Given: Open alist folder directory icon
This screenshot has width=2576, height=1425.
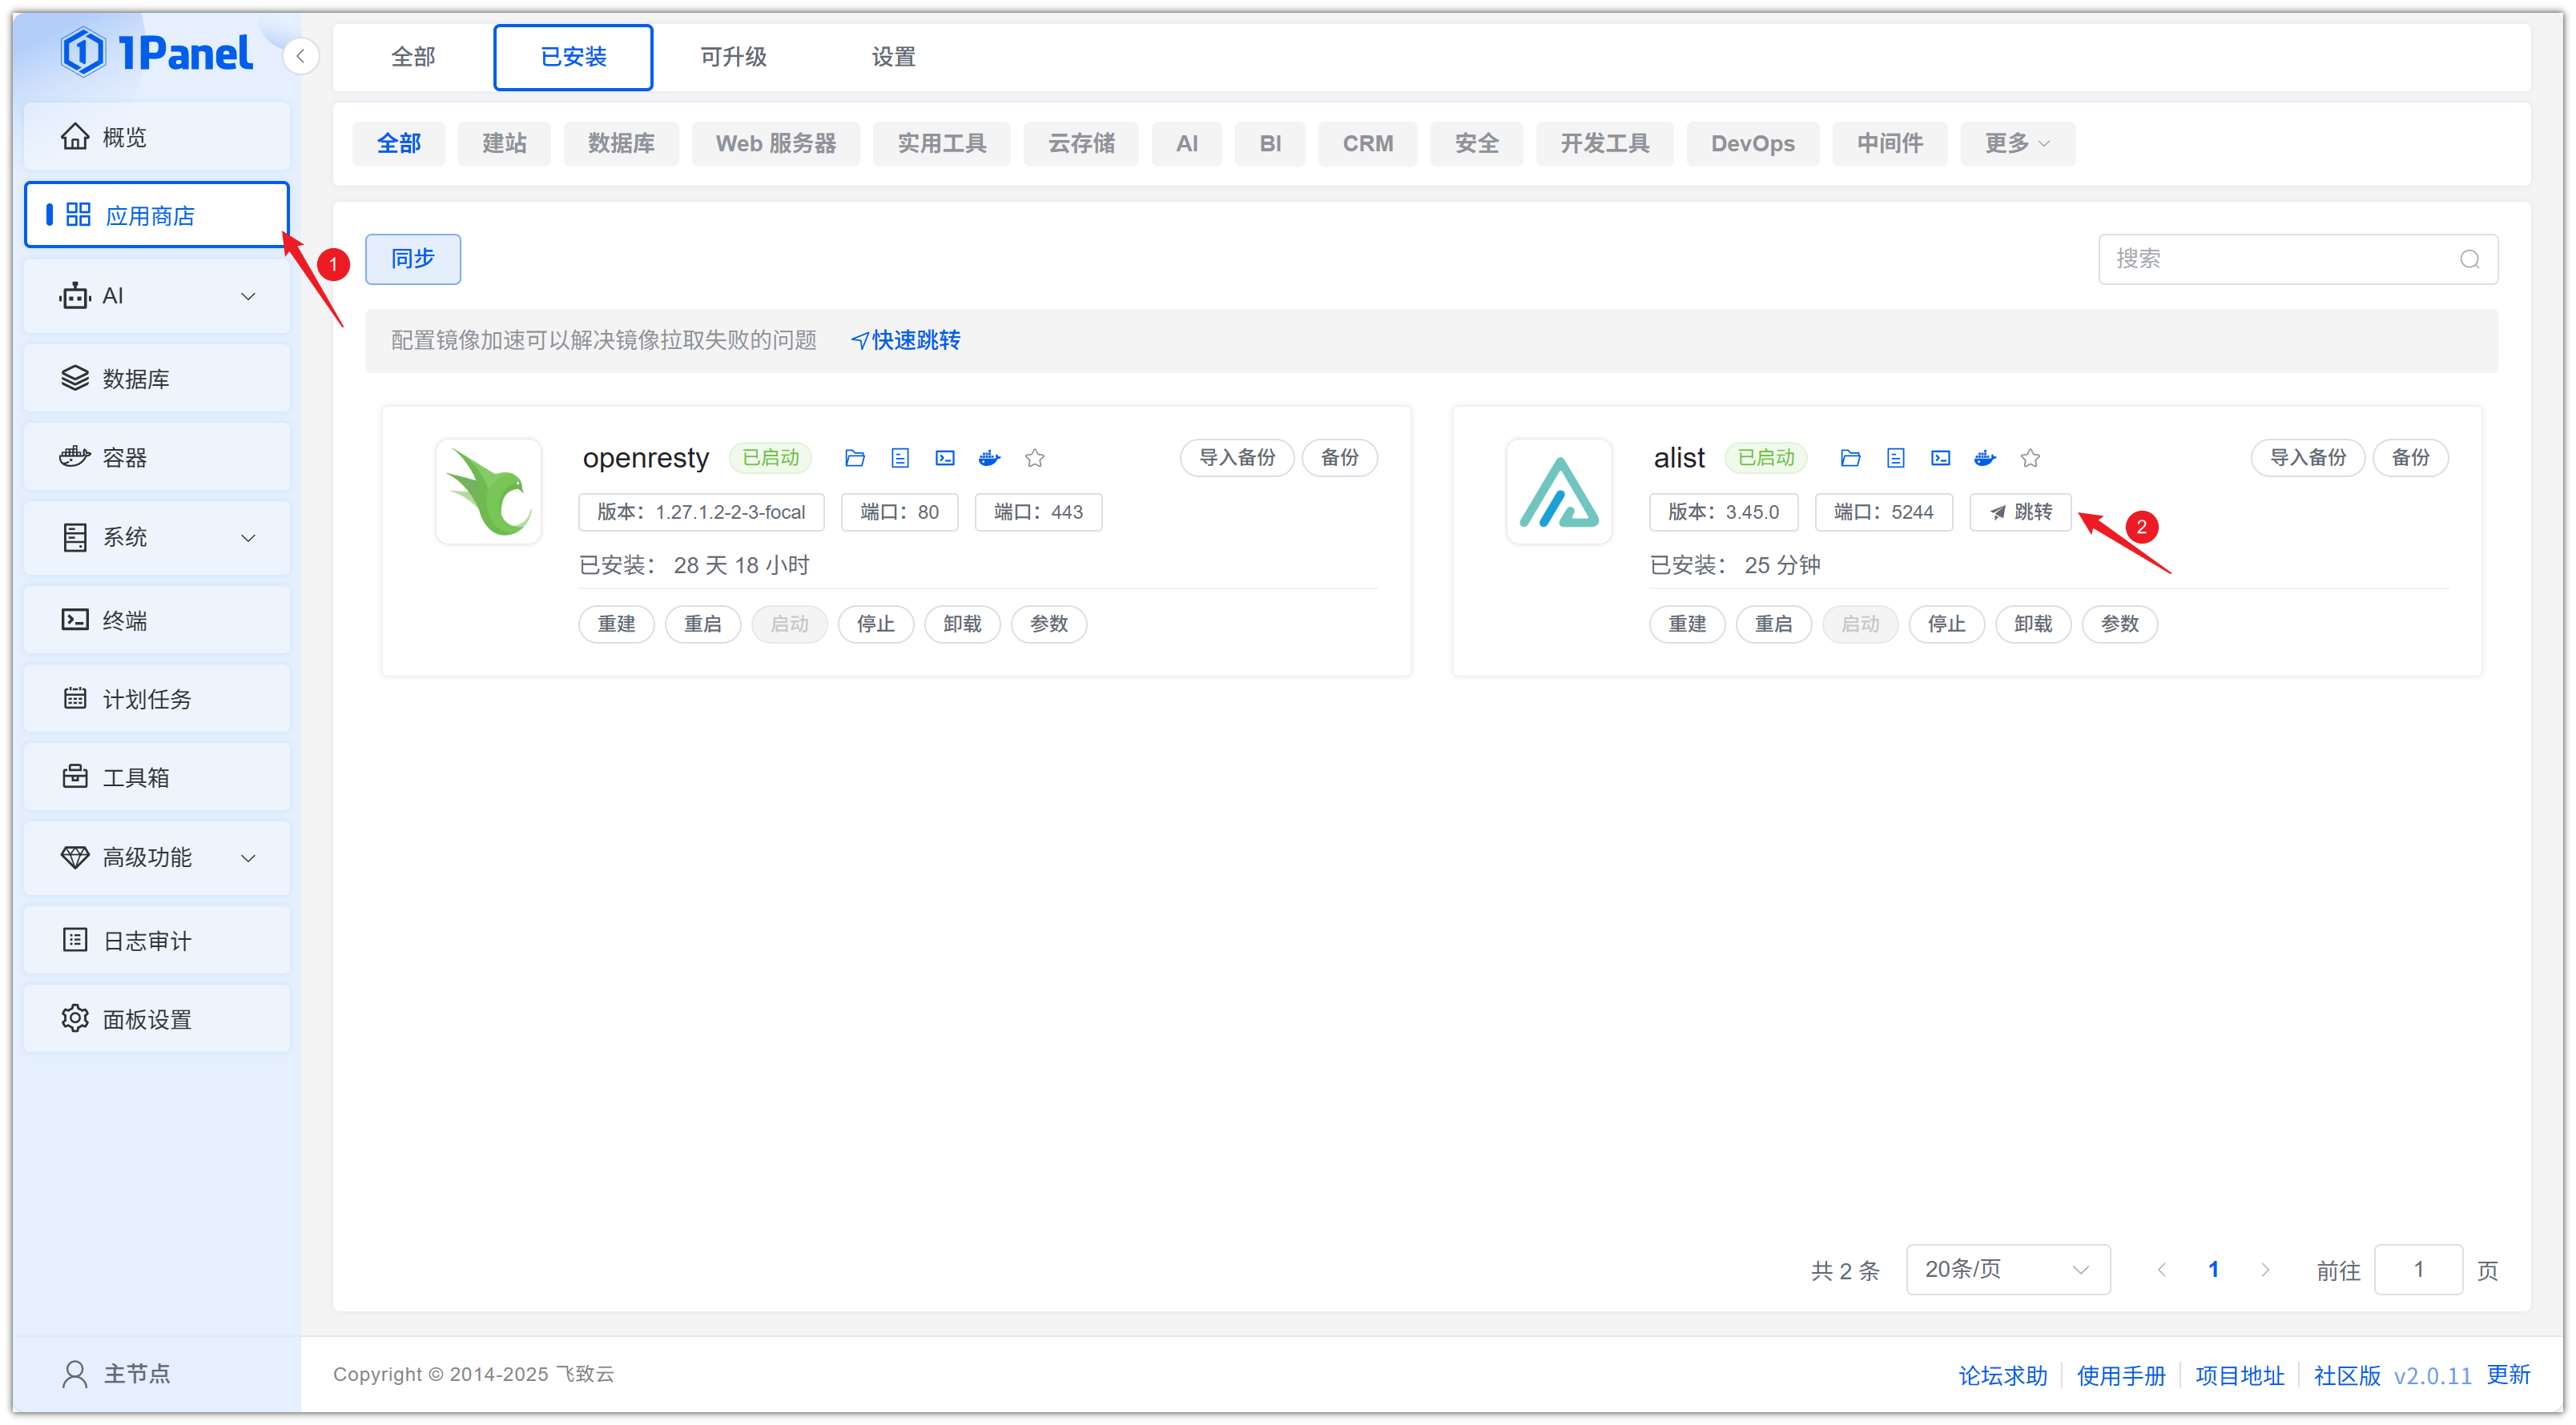Looking at the screenshot, I should tap(1850, 458).
